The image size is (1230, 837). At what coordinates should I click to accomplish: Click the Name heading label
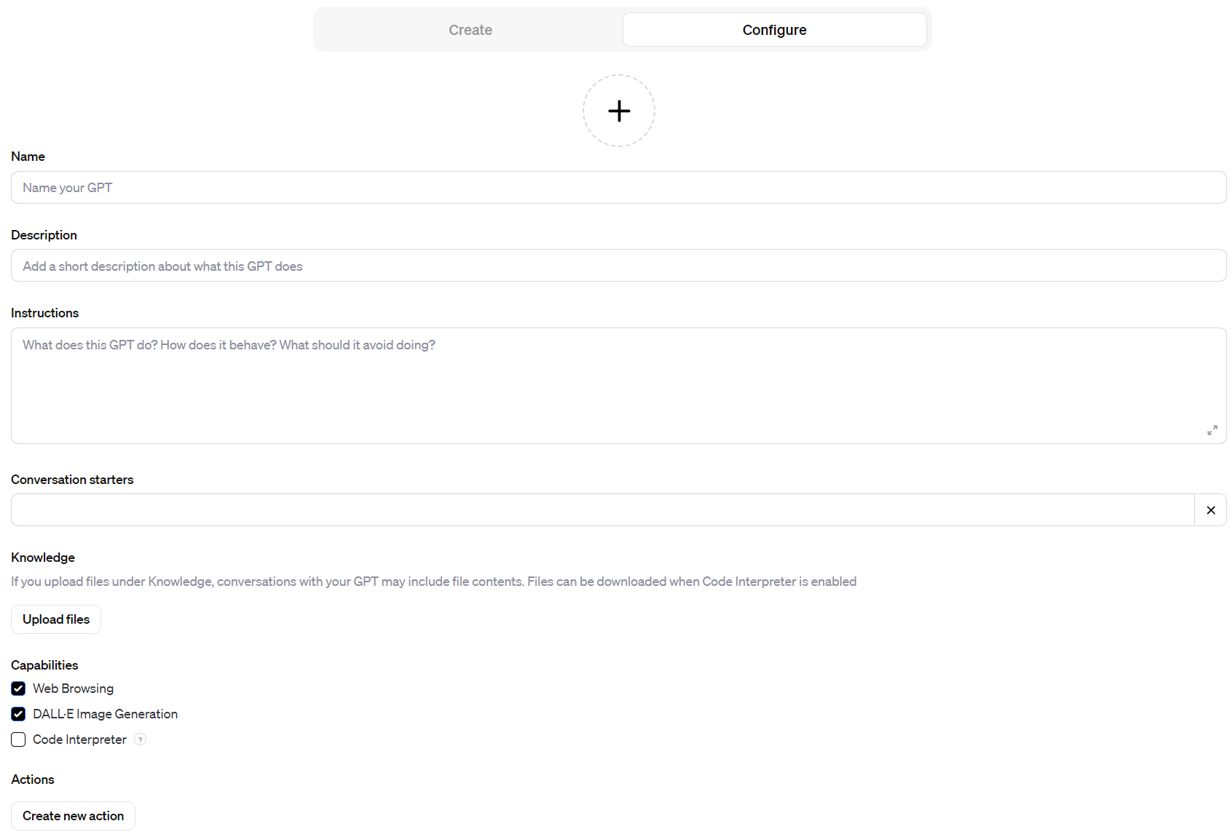click(x=28, y=156)
